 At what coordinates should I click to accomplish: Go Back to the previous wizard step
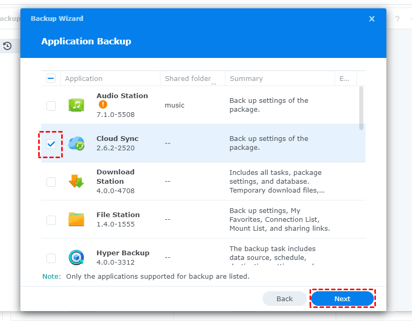coord(284,299)
